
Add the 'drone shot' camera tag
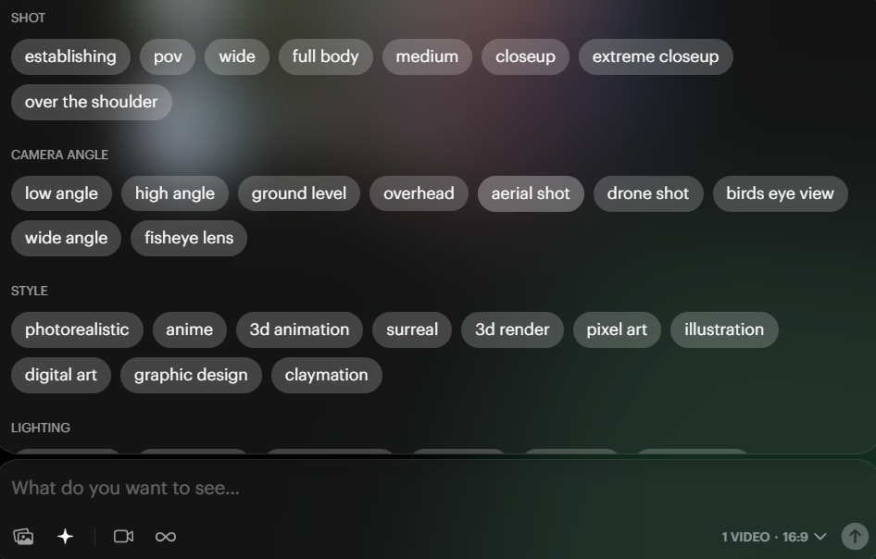point(648,193)
